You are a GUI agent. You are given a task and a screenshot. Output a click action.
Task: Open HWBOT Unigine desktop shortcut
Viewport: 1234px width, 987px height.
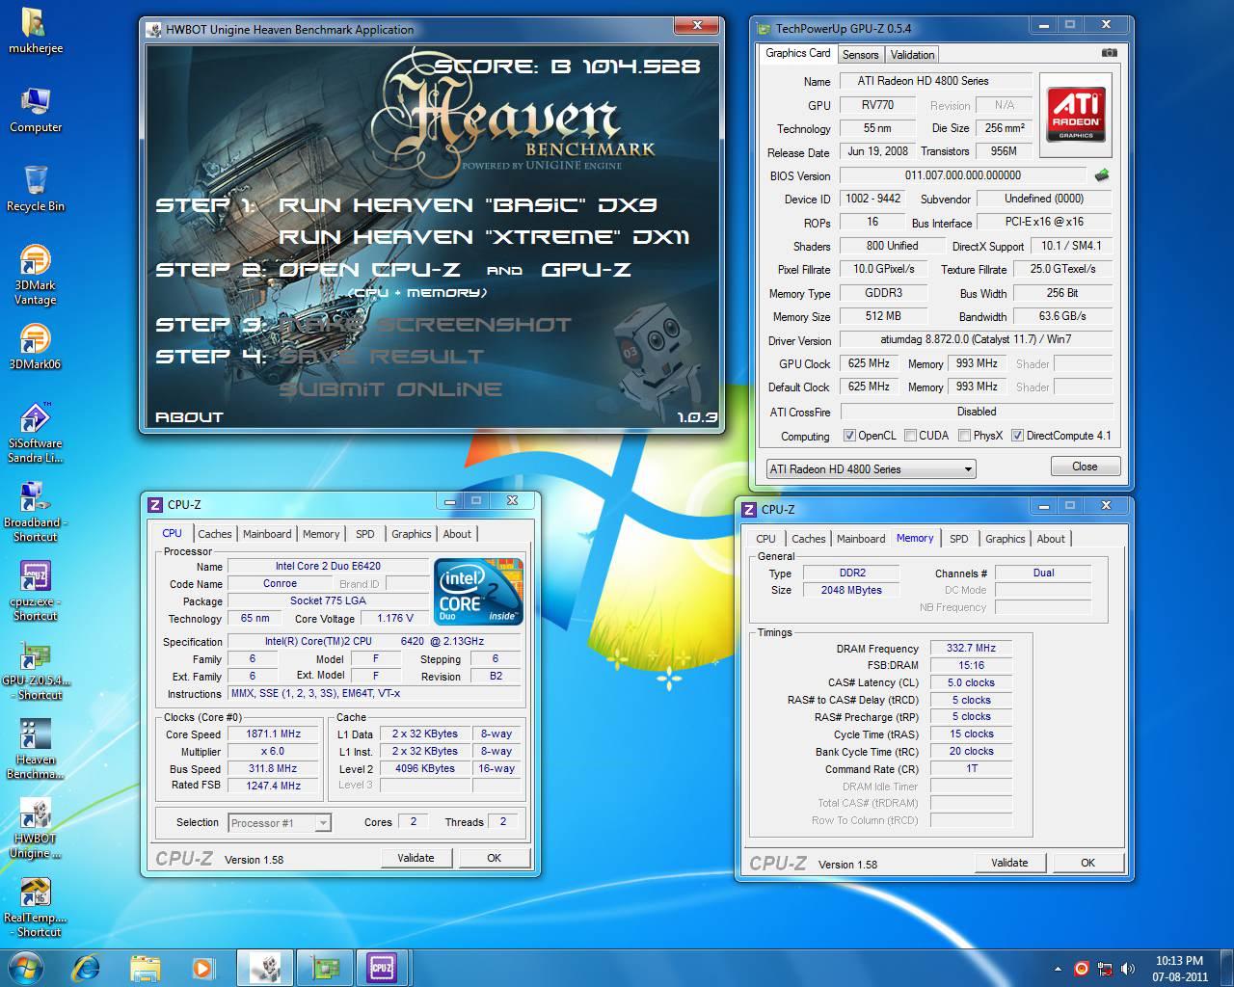tap(36, 828)
